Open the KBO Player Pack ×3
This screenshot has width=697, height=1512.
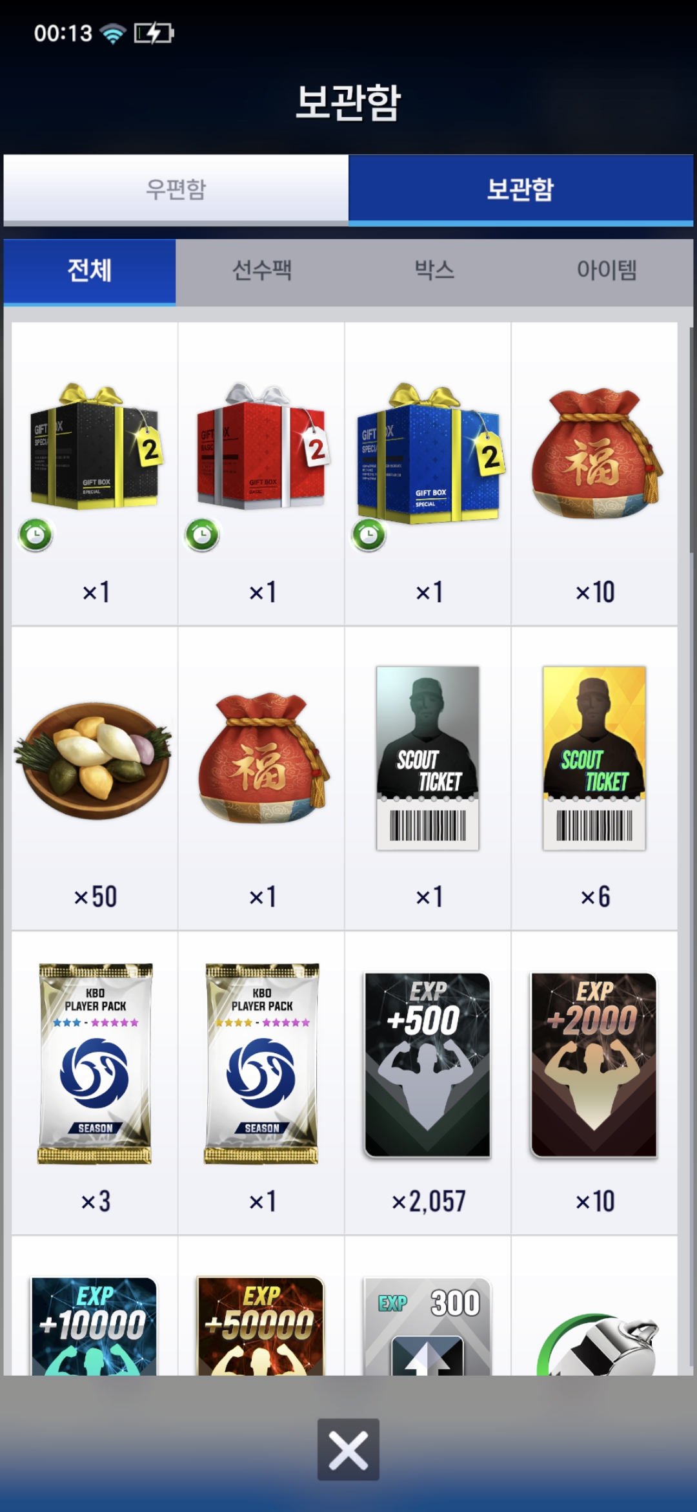pos(95,1084)
